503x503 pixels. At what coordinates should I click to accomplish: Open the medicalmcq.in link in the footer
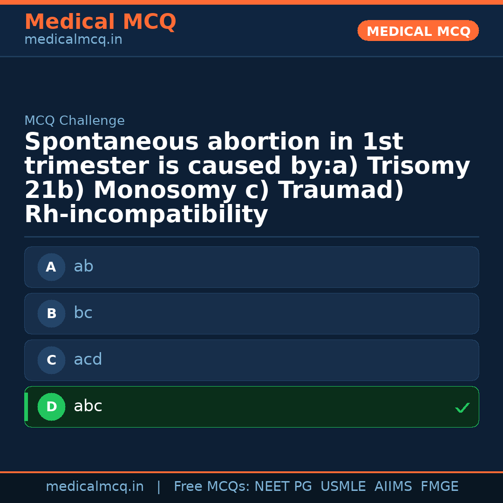(x=95, y=487)
